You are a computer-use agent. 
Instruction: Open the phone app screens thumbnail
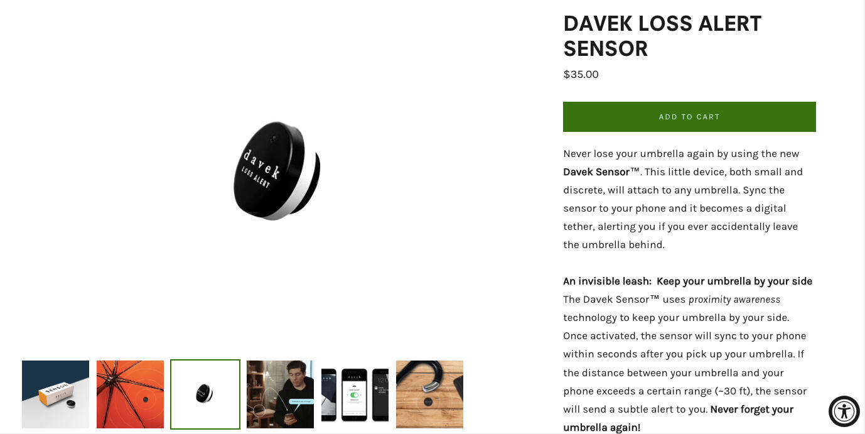[x=355, y=394]
